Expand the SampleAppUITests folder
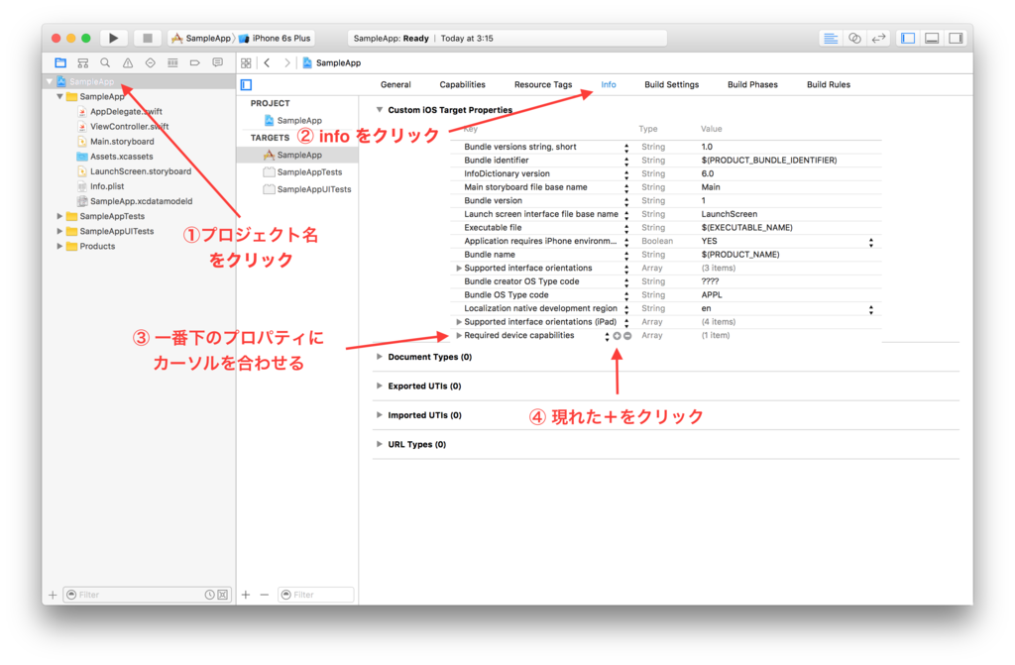Screen dimensions: 1015x665 [59, 231]
